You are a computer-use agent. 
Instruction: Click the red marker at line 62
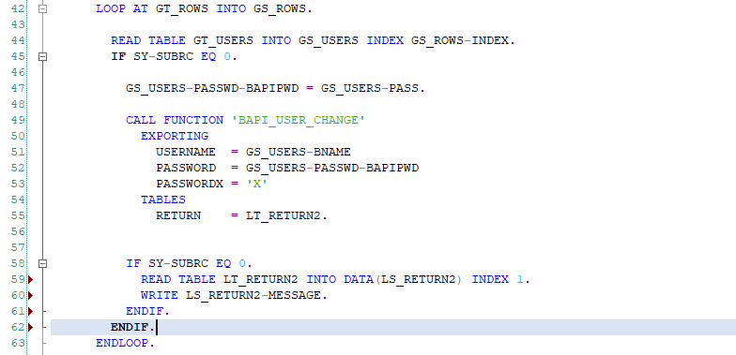(31, 328)
